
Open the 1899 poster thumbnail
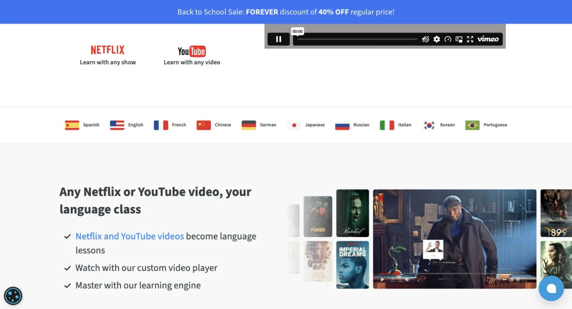tap(556, 213)
